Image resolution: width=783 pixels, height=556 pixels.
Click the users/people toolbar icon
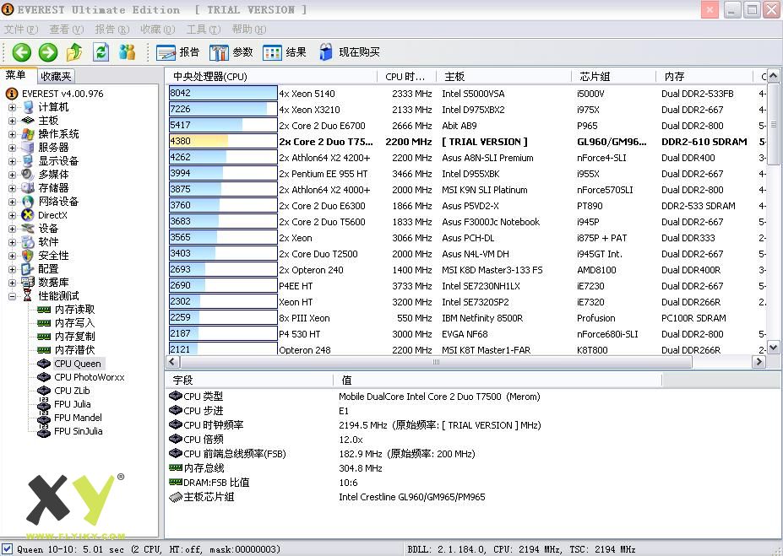click(x=128, y=51)
